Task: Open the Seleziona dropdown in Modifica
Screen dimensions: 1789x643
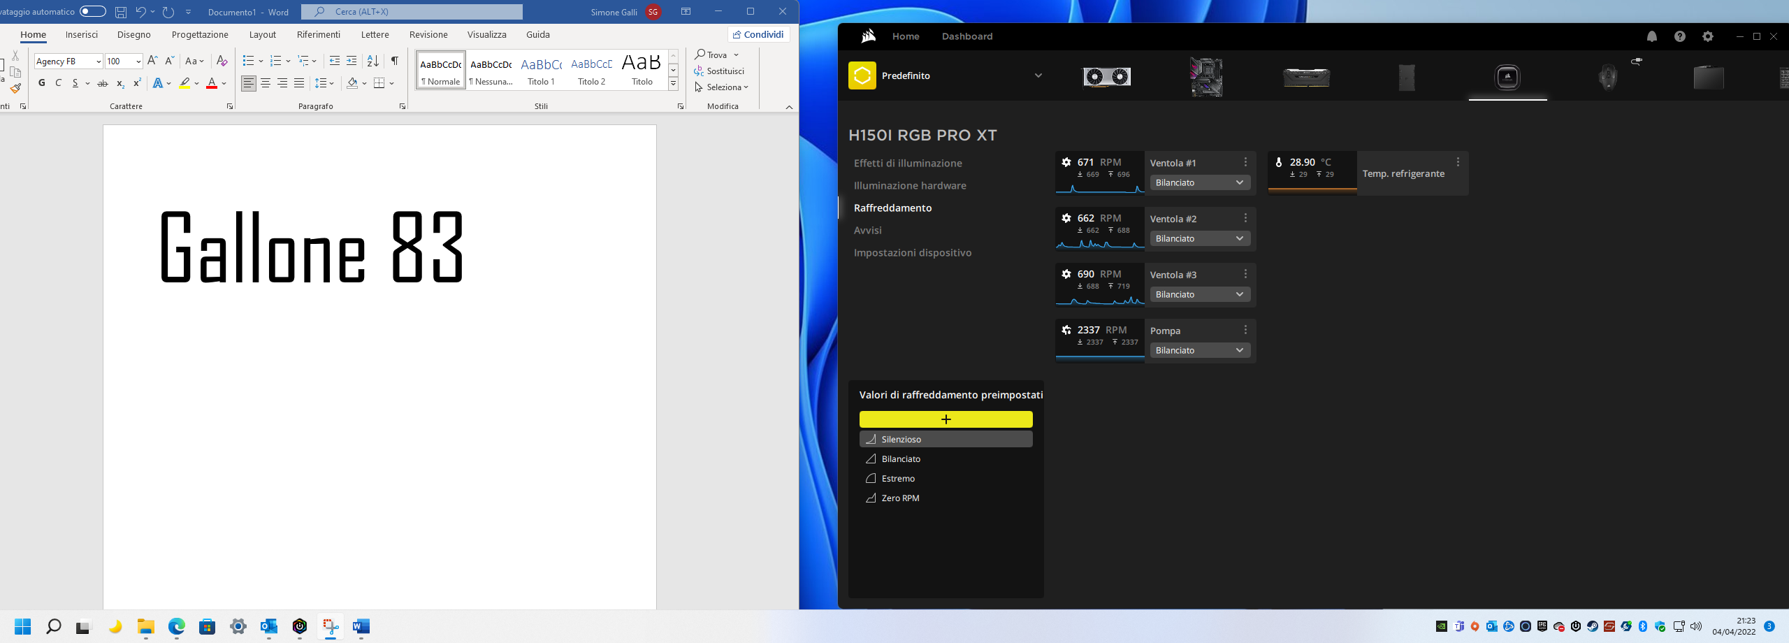Action: [722, 87]
